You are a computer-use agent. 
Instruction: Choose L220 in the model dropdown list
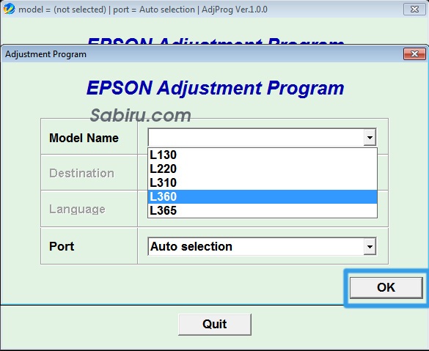click(262, 169)
